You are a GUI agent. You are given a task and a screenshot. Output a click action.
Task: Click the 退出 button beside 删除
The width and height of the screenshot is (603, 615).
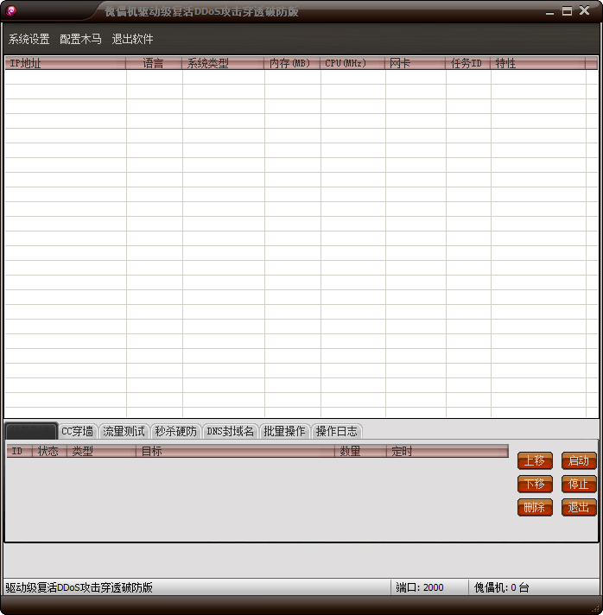pos(578,508)
